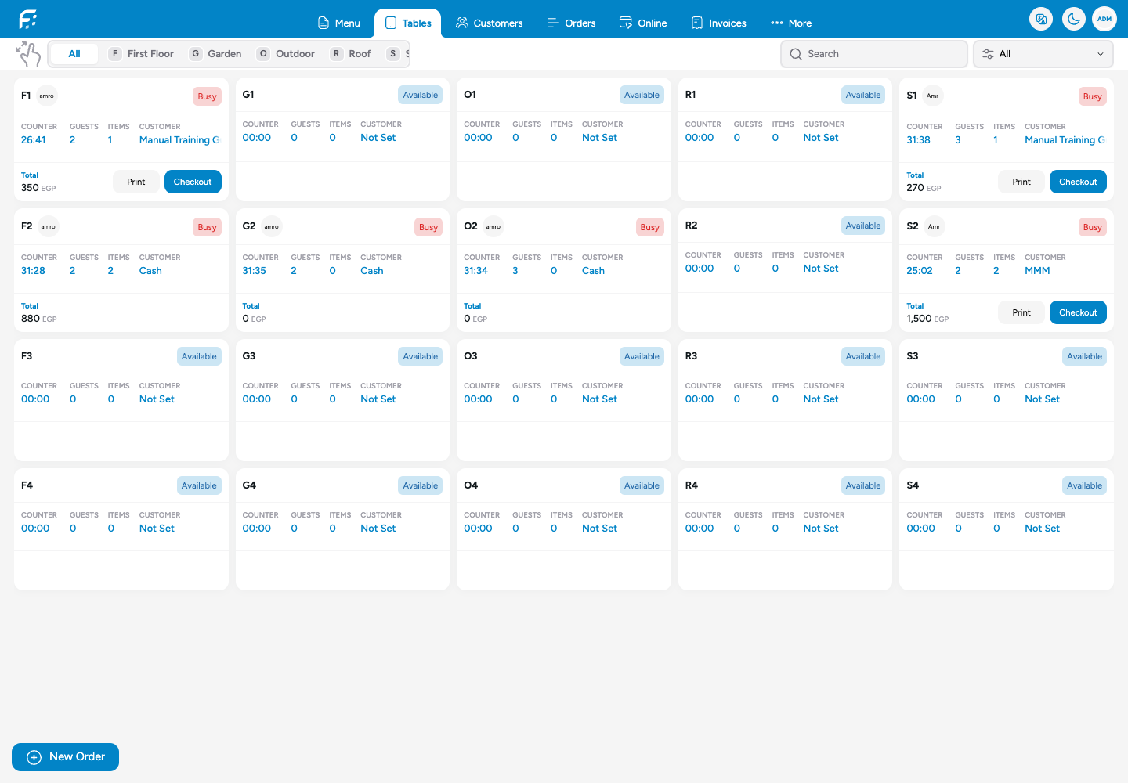The image size is (1128, 783).
Task: Click the Amr waiter avatar on table S1
Action: (x=933, y=96)
